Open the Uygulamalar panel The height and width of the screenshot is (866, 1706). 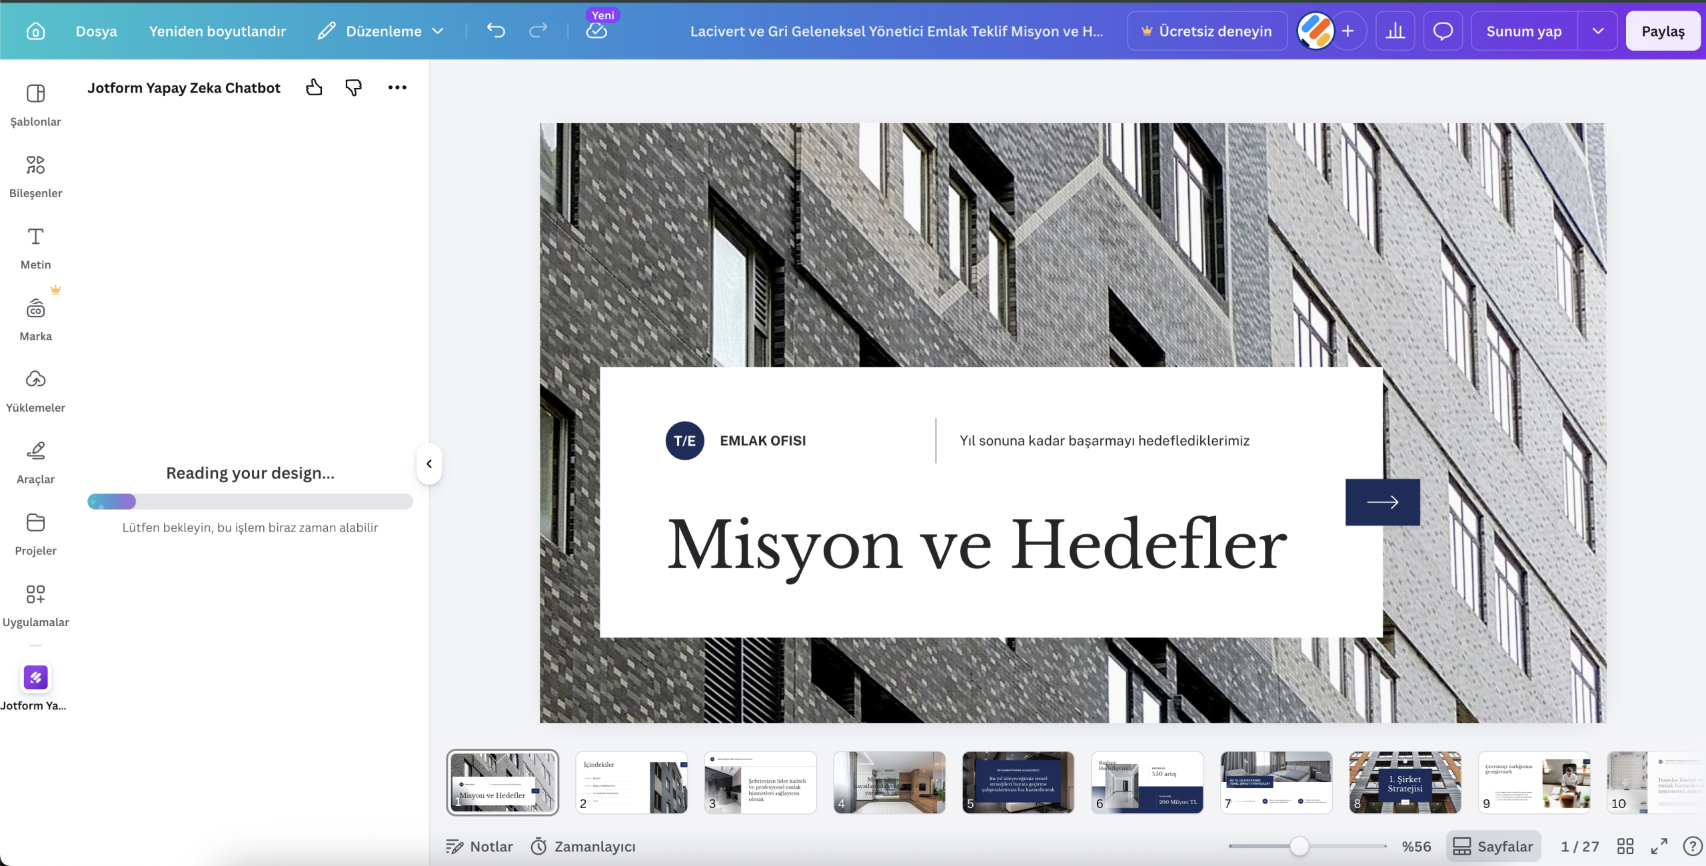click(35, 604)
